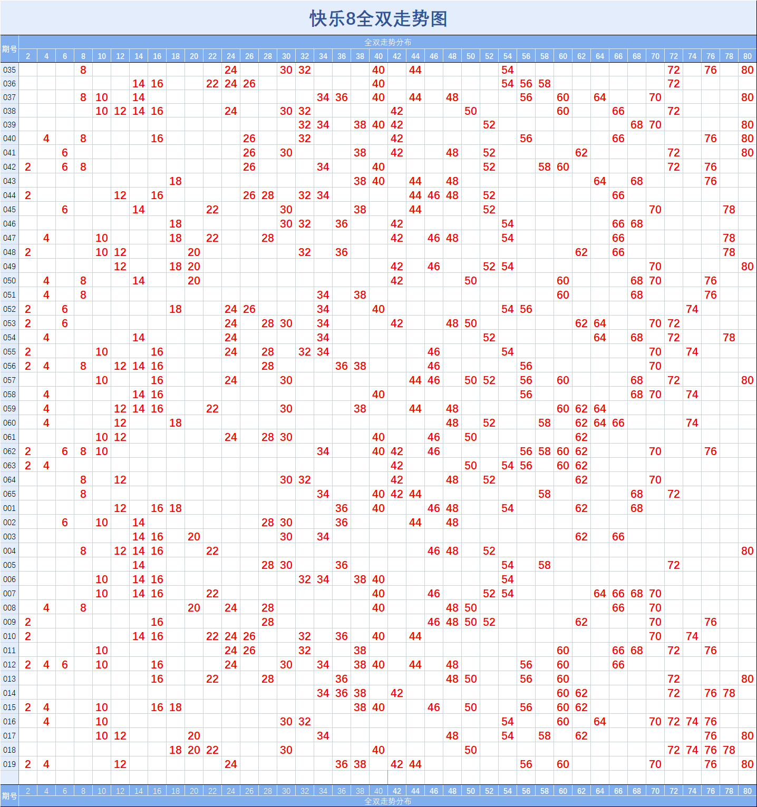This screenshot has width=757, height=807.
Task: Click number 74 in row 016
Action: tap(692, 721)
